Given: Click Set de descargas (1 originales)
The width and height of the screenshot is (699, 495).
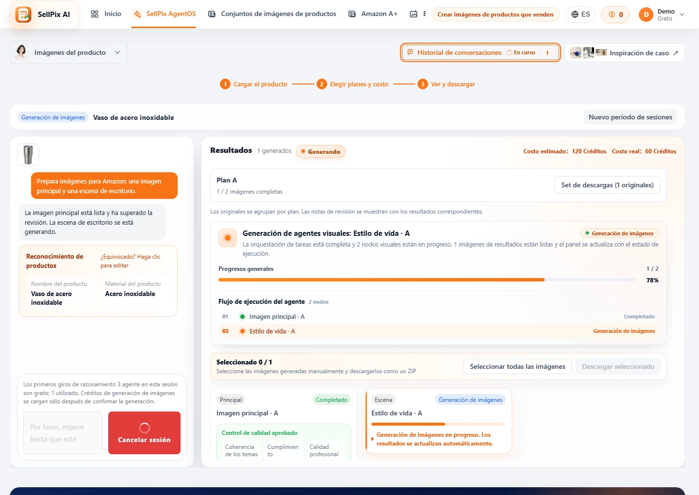Looking at the screenshot, I should [607, 185].
